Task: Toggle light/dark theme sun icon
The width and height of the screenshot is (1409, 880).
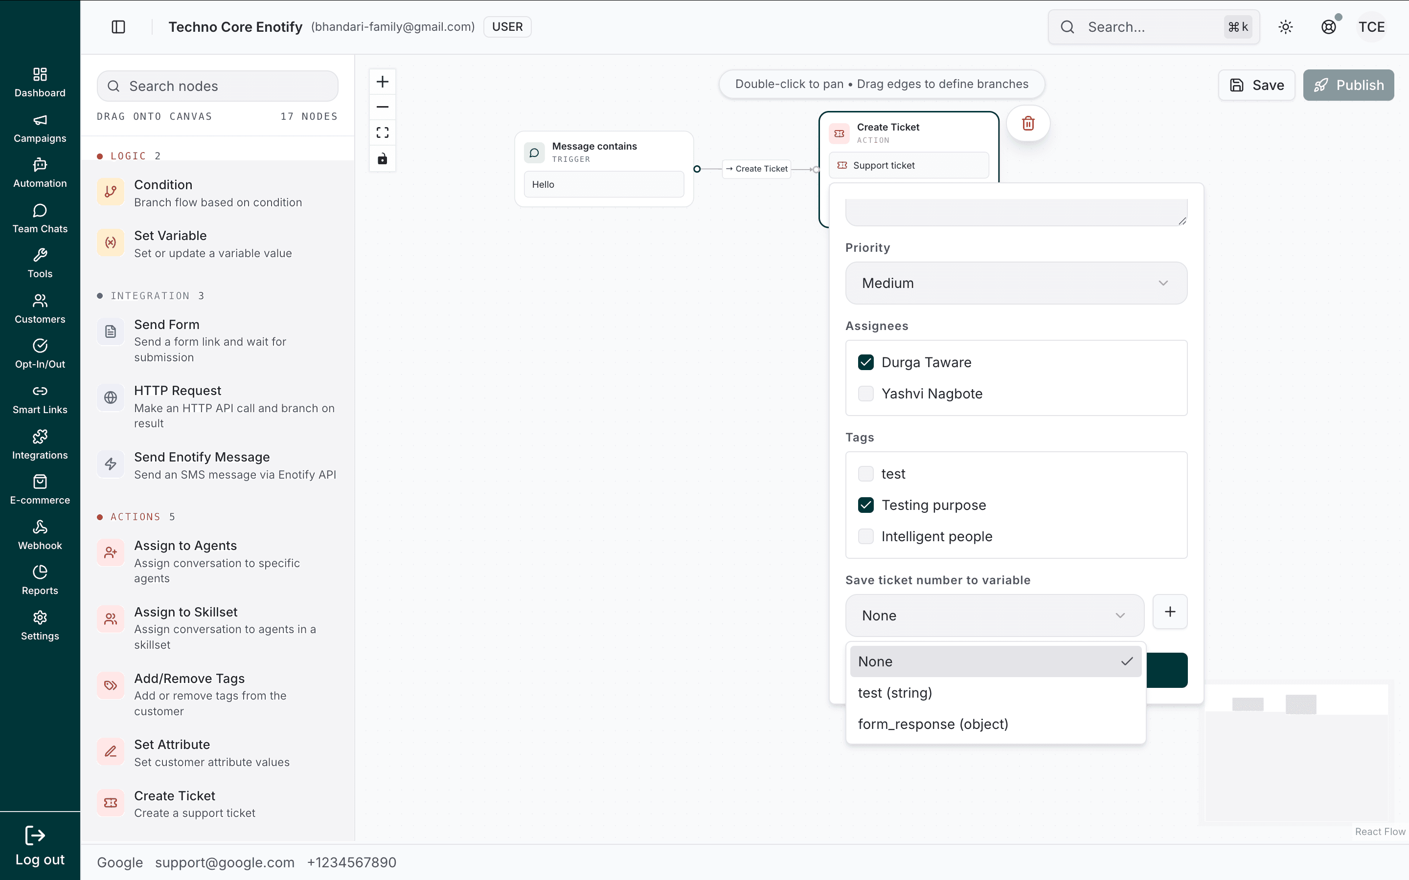Action: (1286, 27)
